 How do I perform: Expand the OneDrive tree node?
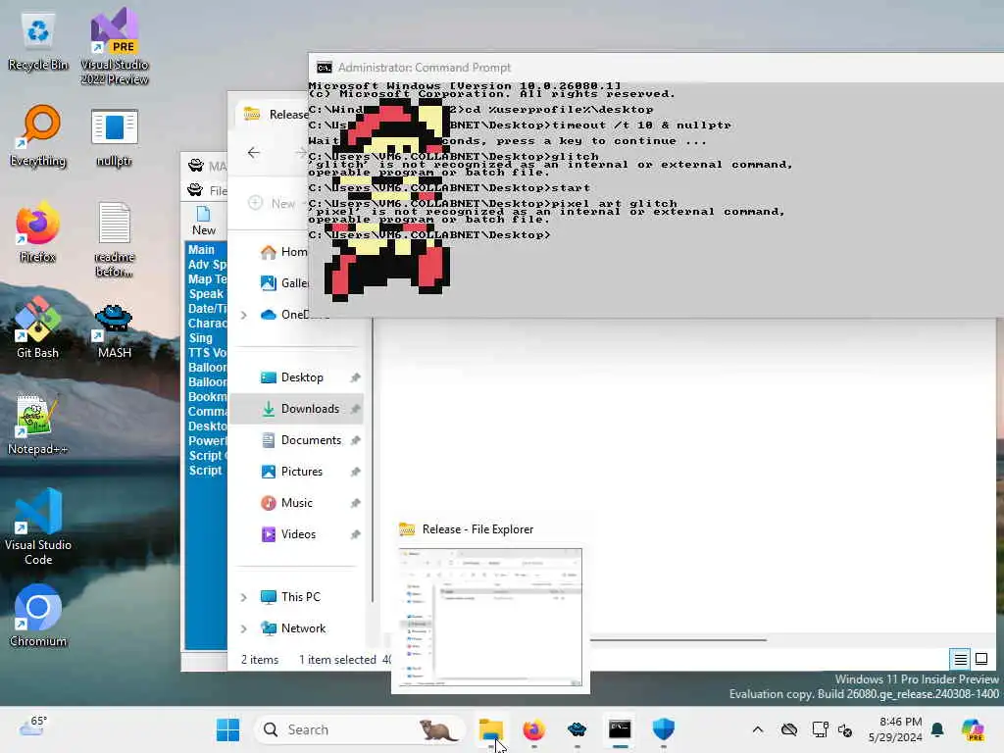[x=244, y=315]
